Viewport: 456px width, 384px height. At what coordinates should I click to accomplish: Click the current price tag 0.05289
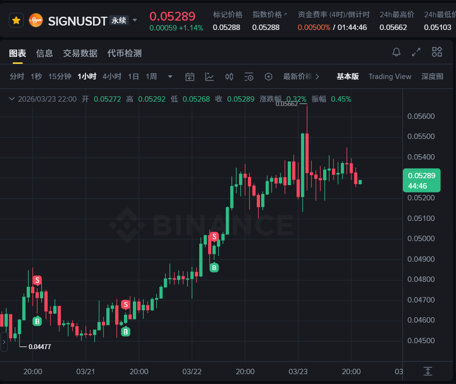click(422, 180)
